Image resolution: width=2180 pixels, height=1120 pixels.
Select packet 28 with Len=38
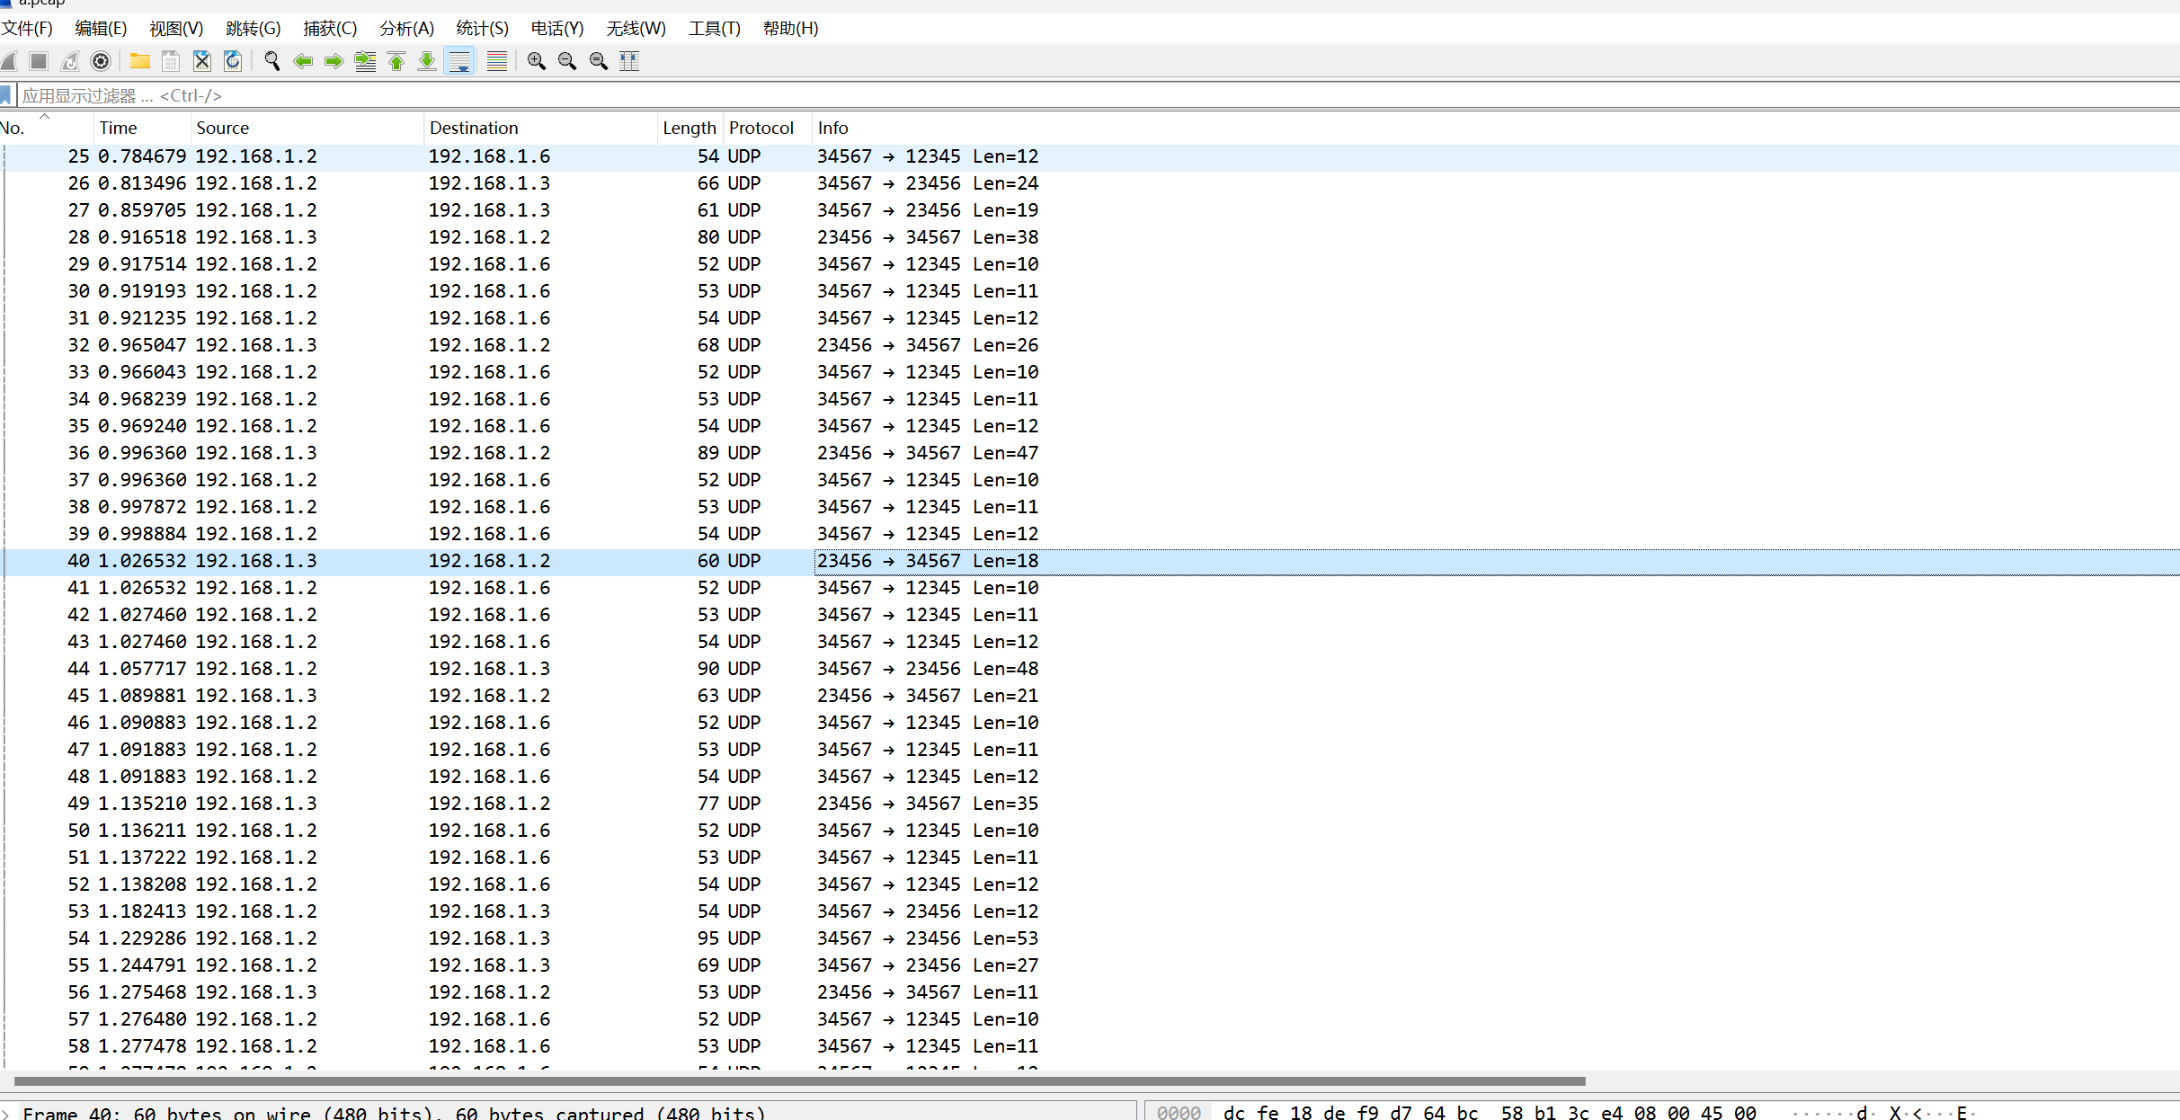coord(1090,237)
